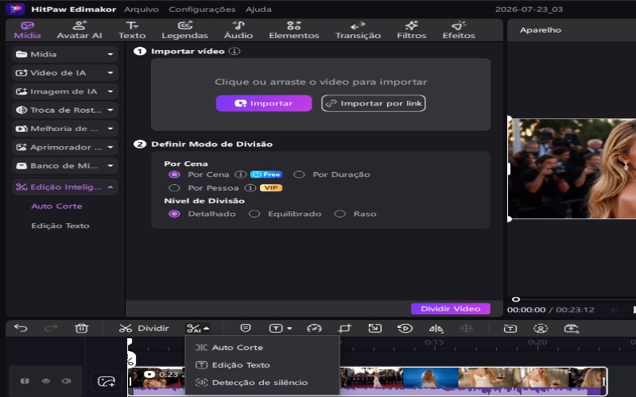Click info icon beside Por Pessoa
Image resolution: width=636 pixels, height=397 pixels.
(x=250, y=188)
